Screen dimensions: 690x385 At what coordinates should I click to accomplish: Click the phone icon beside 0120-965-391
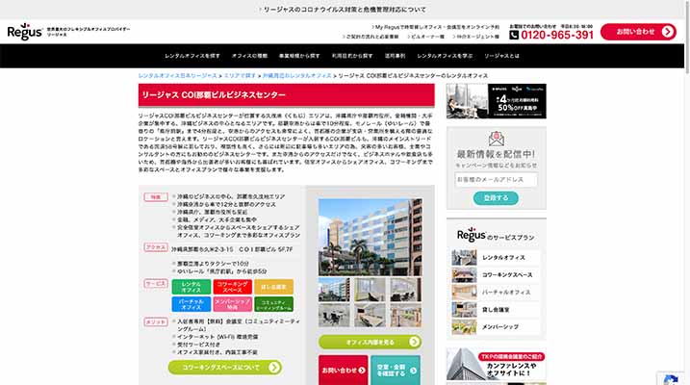[514, 35]
